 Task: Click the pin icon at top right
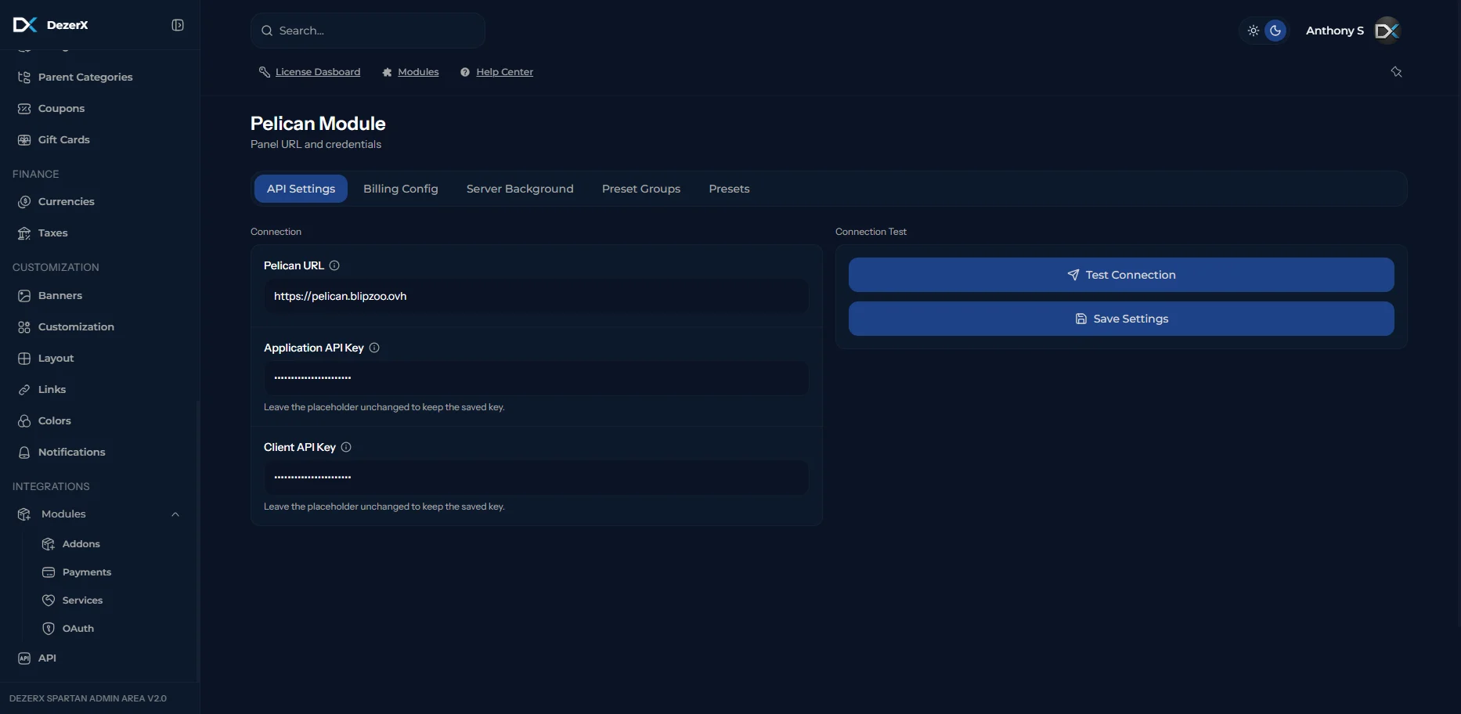(1396, 71)
